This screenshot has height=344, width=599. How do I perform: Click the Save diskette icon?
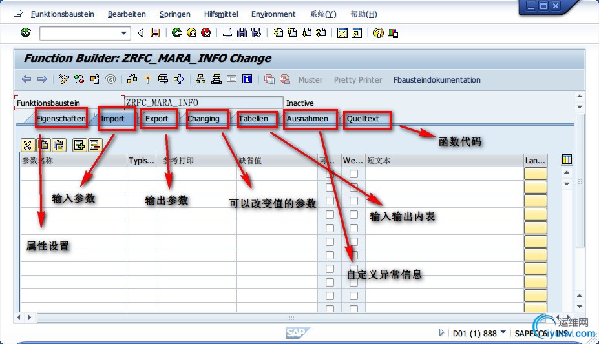(x=155, y=33)
